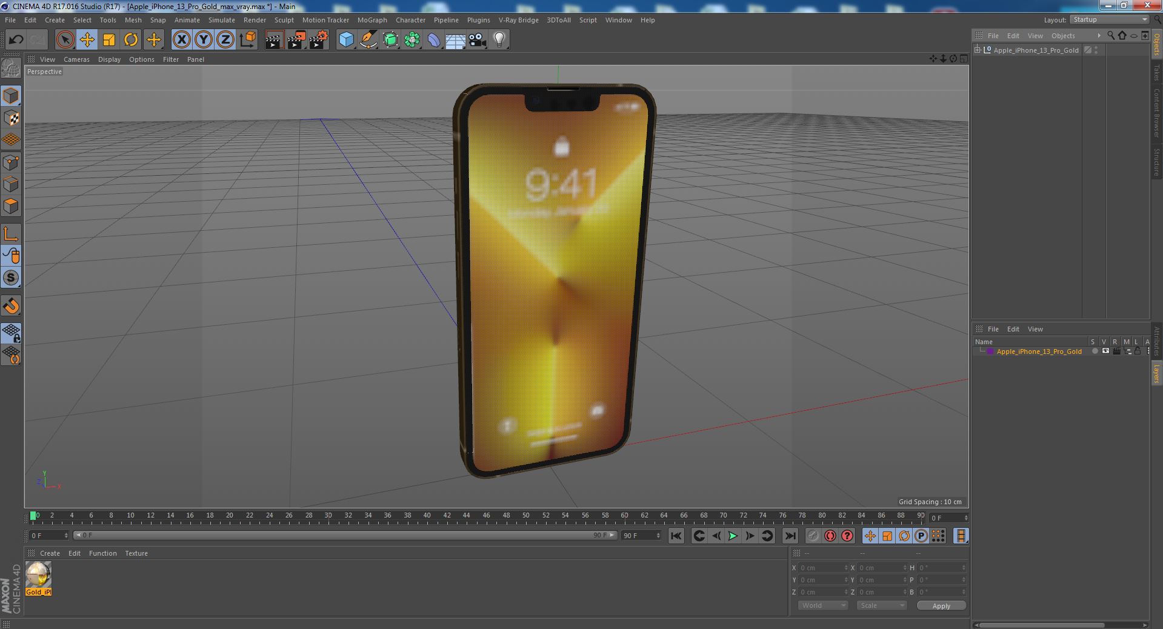
Task: Toggle viewport layout maximize icon
Action: pyautogui.click(x=964, y=59)
